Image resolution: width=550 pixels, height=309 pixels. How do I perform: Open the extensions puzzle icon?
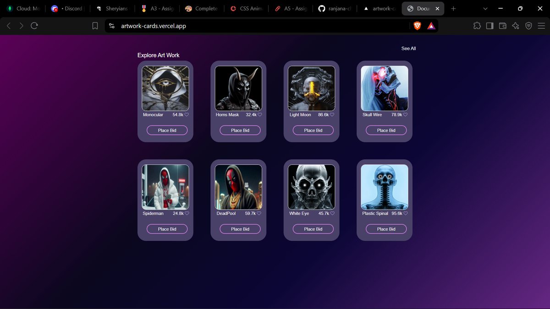click(477, 26)
